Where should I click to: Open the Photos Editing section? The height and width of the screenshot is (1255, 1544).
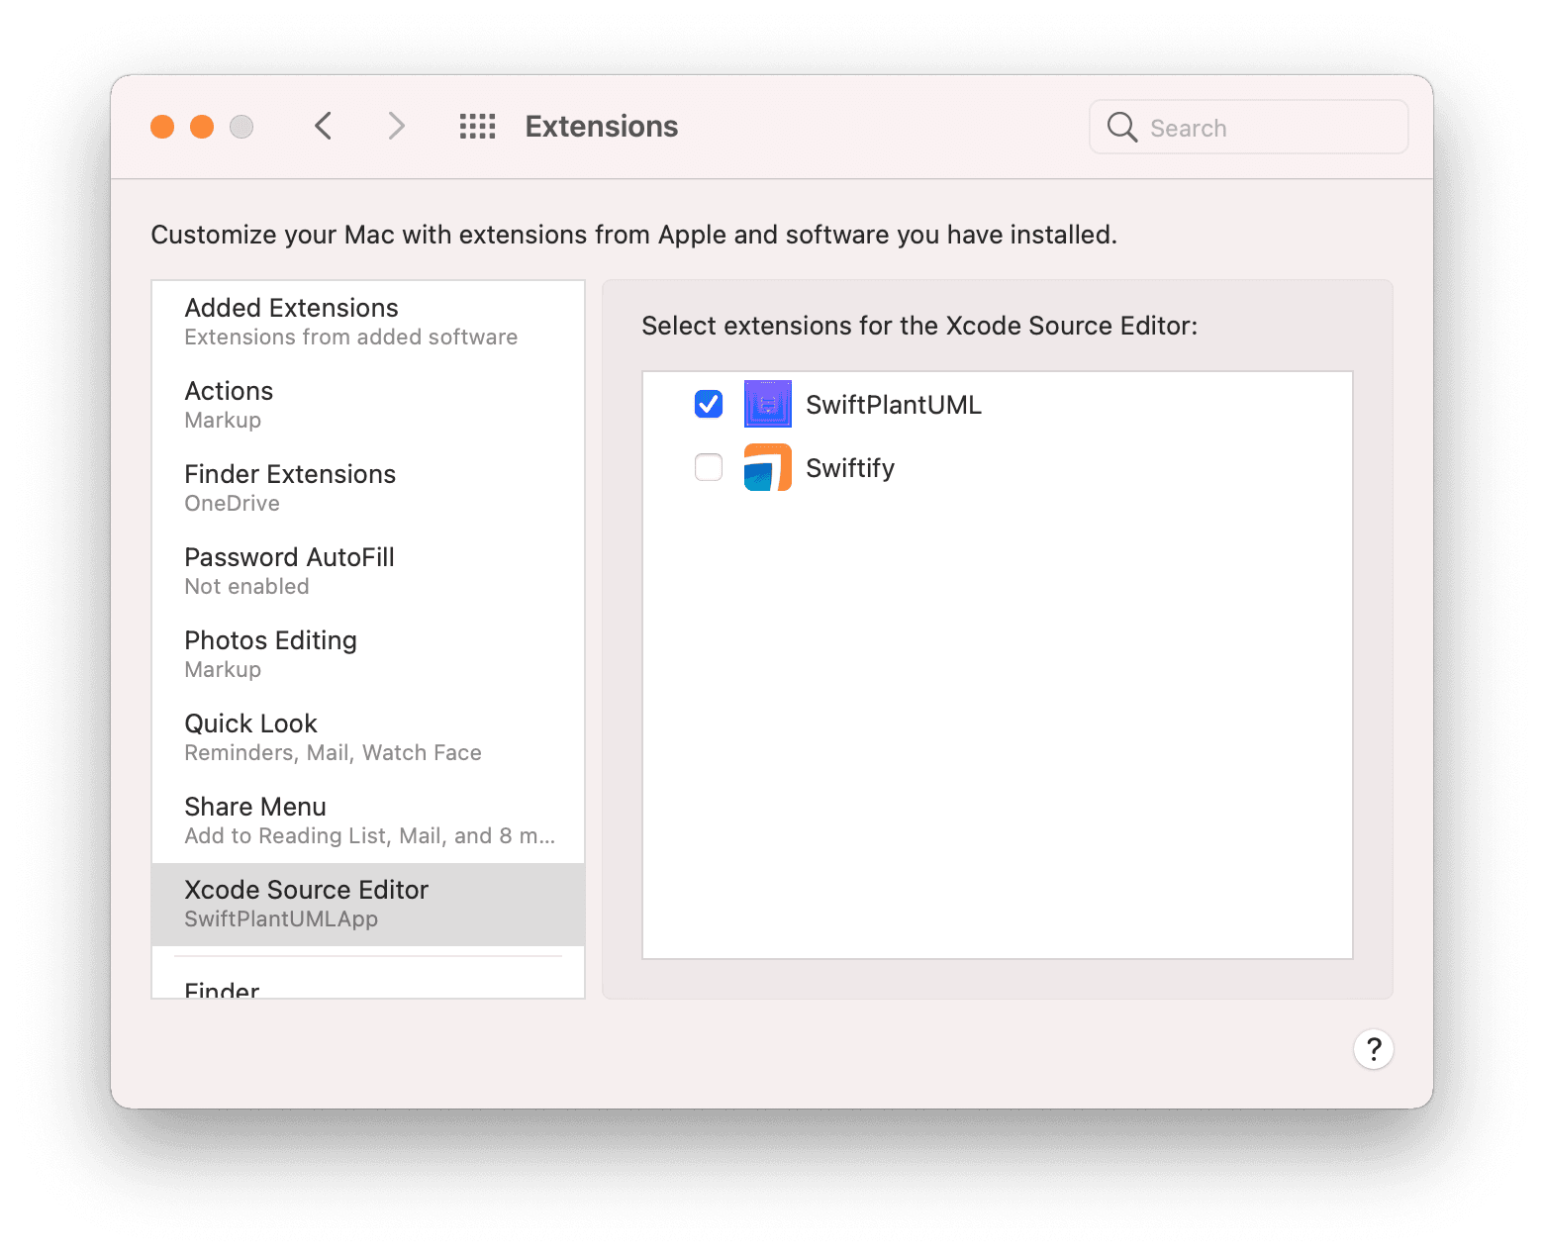(x=270, y=652)
